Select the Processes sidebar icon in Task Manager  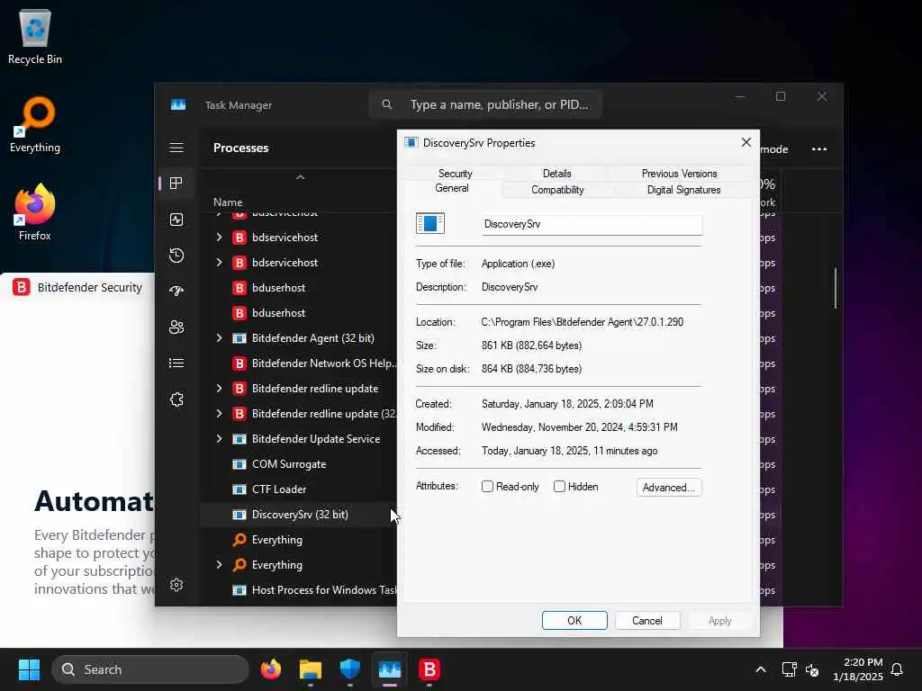point(176,184)
